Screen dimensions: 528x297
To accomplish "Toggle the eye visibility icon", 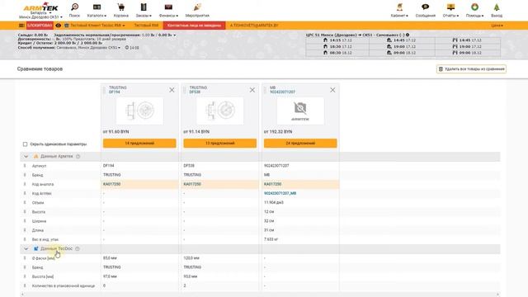I will (x=59, y=26).
